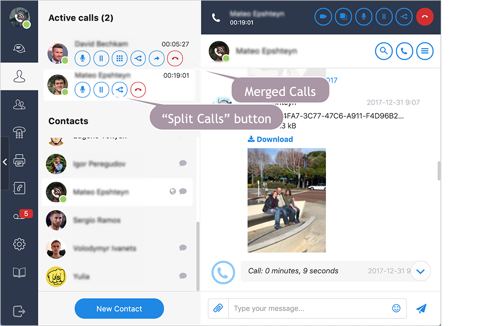Open the emoji picker in the message field
Image resolution: width=503 pixels, height=326 pixels.
pos(396,308)
